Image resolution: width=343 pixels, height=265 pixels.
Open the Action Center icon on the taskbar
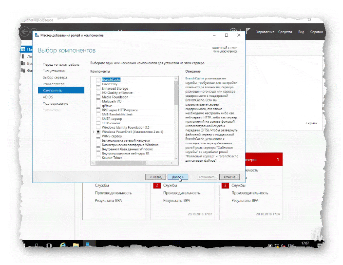(320, 246)
